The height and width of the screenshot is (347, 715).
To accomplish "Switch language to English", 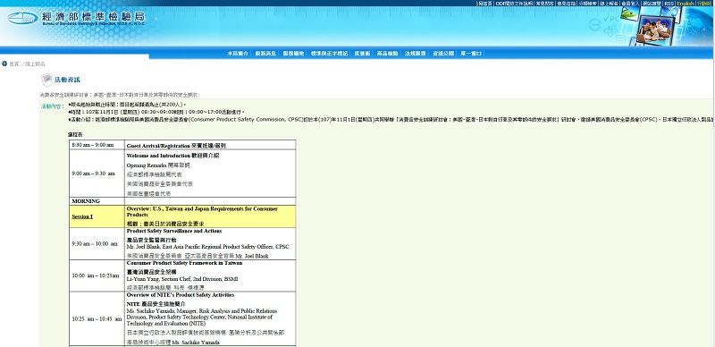I will pos(686,4).
